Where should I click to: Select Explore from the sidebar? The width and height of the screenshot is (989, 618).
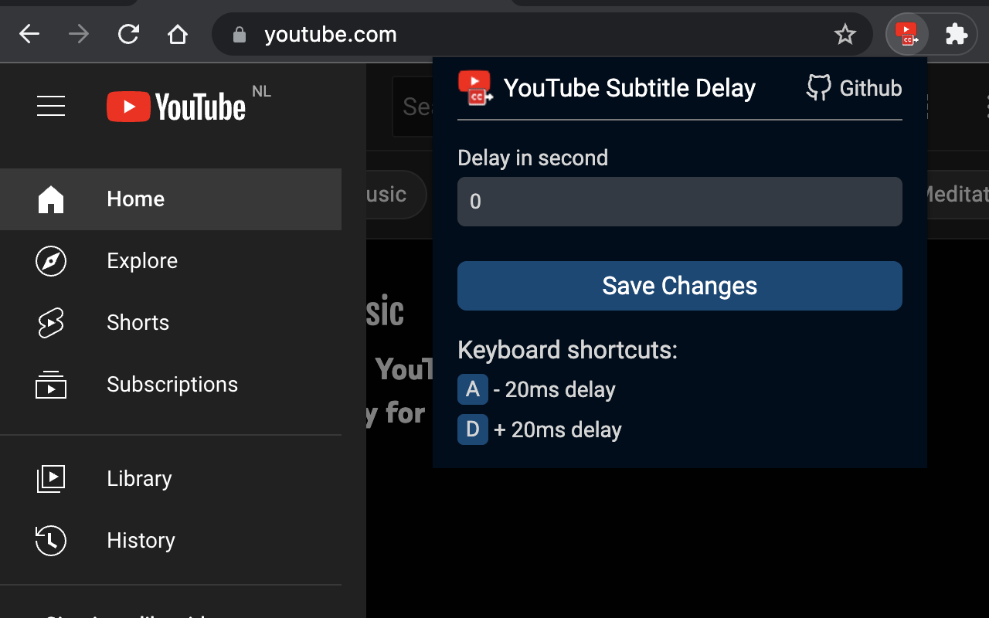[141, 261]
